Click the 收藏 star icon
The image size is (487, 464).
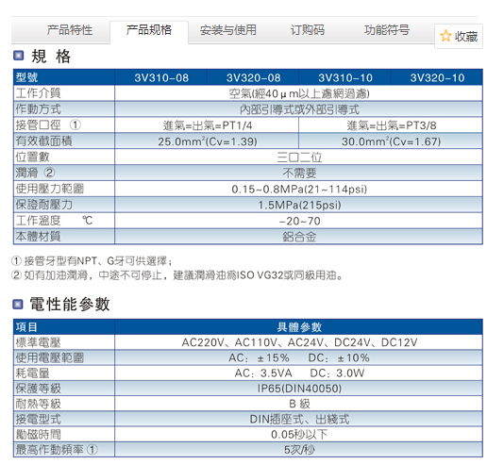point(445,36)
